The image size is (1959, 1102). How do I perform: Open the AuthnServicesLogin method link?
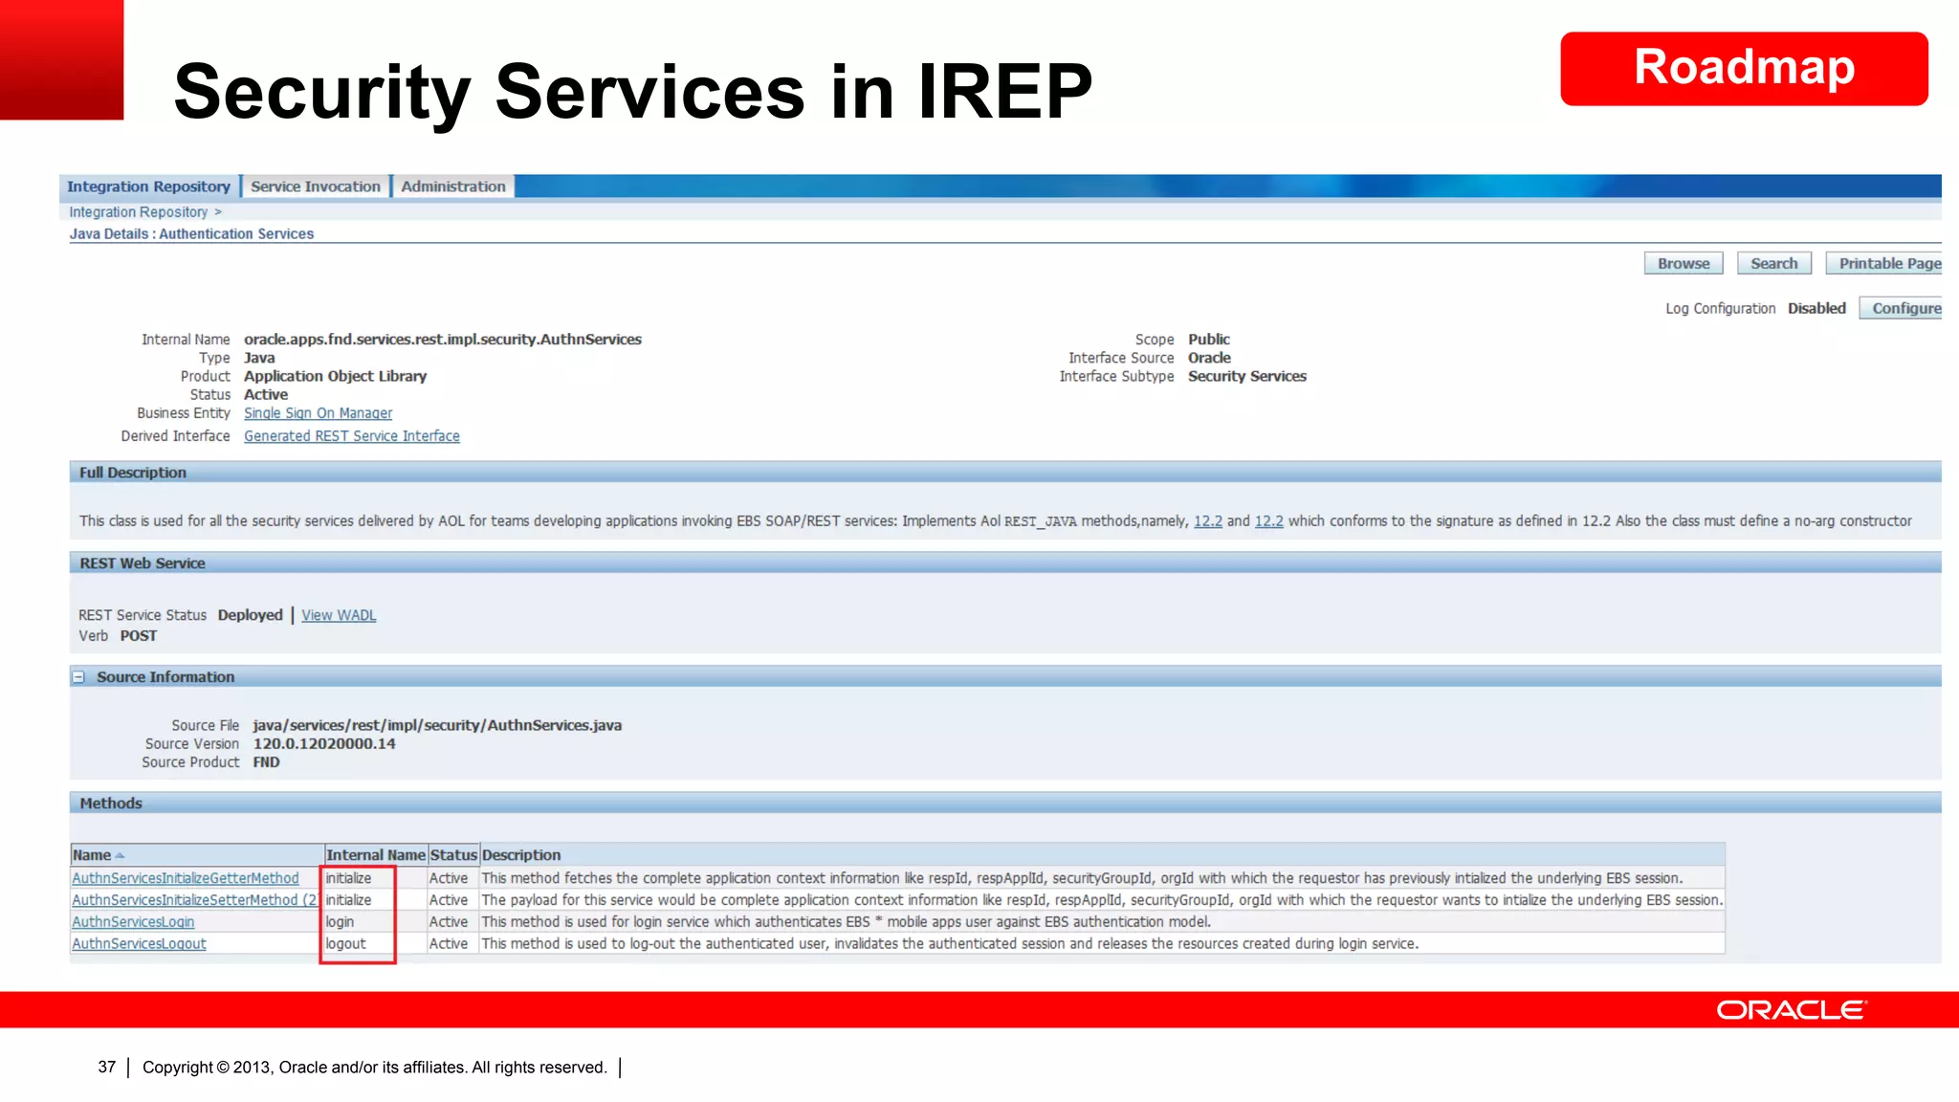coord(133,922)
